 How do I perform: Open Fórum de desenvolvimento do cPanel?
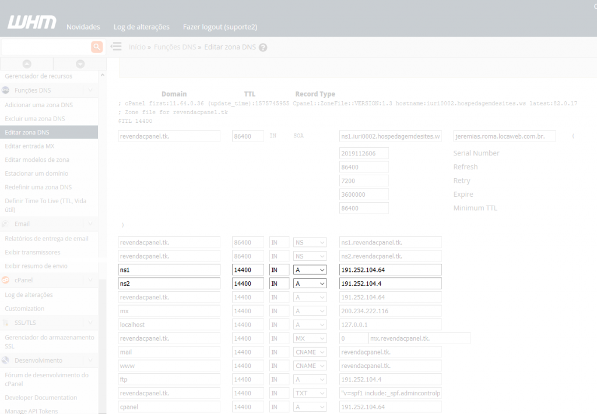[47, 380]
